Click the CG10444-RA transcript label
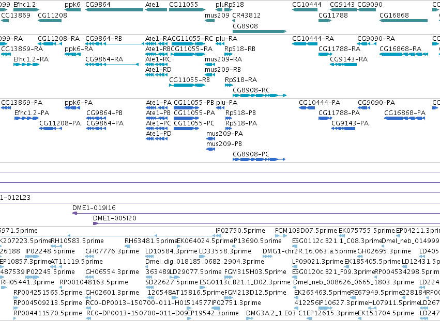 point(313,38)
